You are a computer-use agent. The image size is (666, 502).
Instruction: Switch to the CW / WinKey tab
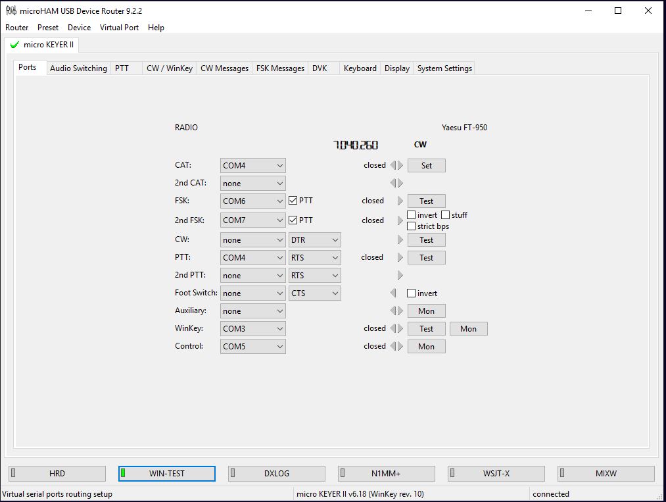tap(170, 68)
